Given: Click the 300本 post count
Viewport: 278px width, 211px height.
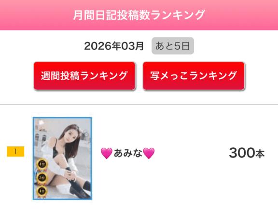Looking at the screenshot, I should [x=247, y=153].
